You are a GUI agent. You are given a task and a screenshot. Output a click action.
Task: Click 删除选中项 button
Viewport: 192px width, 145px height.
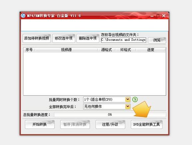pos(88,39)
